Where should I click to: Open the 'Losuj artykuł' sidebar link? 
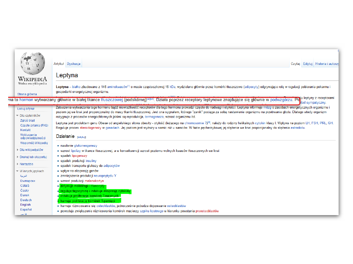tap(26, 109)
